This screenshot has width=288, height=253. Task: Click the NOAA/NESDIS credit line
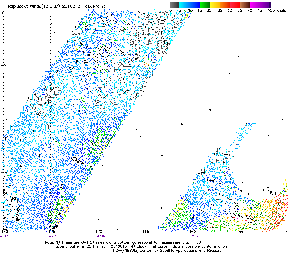pos(168,251)
